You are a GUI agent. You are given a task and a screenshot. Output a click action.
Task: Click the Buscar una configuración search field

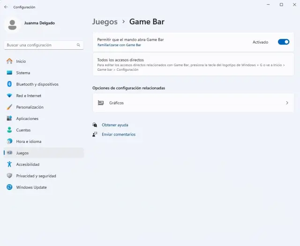tap(40, 45)
